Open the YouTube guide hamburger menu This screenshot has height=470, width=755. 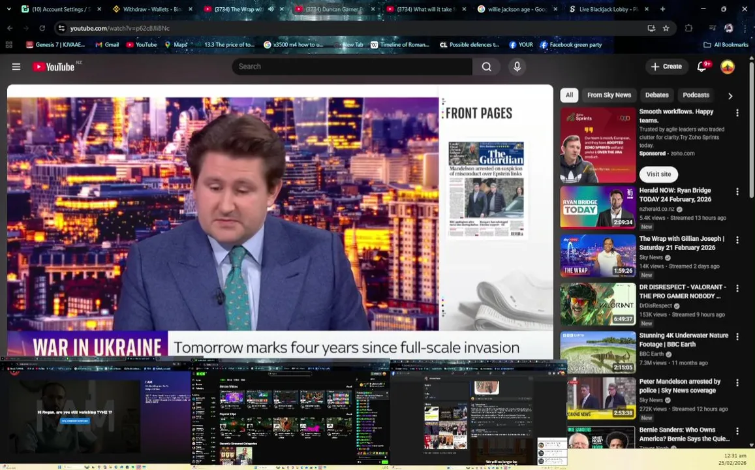[16, 67]
